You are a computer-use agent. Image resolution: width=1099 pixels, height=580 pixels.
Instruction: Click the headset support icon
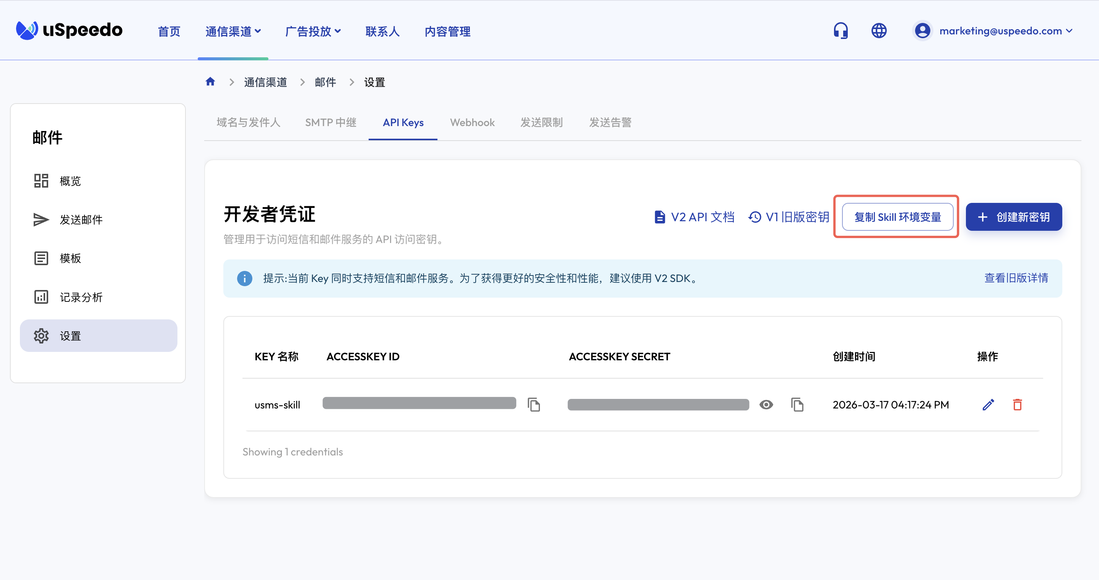coord(841,31)
